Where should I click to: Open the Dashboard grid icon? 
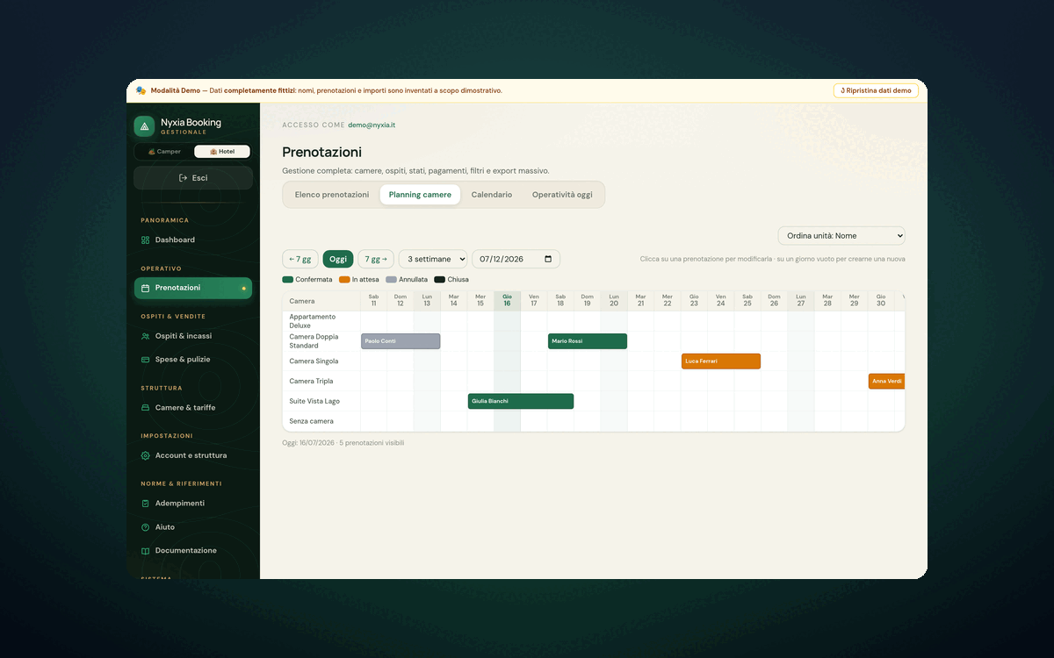pos(146,240)
